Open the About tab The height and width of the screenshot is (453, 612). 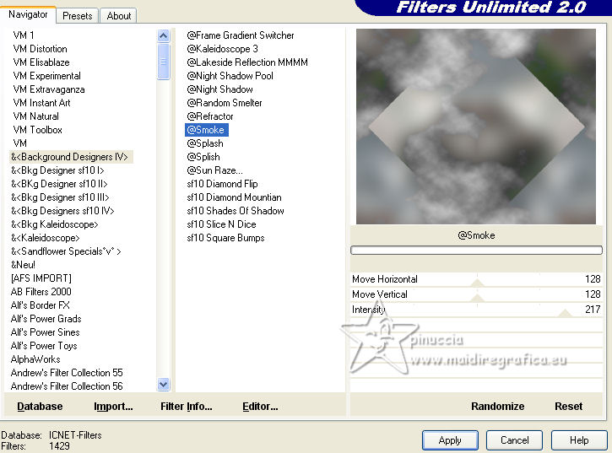tap(119, 16)
